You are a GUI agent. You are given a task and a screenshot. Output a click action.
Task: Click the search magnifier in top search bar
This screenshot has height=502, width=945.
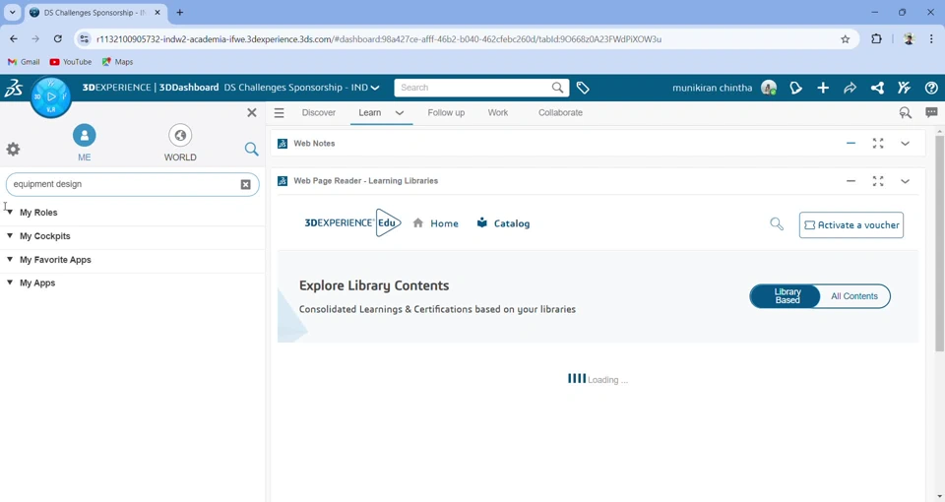click(557, 88)
